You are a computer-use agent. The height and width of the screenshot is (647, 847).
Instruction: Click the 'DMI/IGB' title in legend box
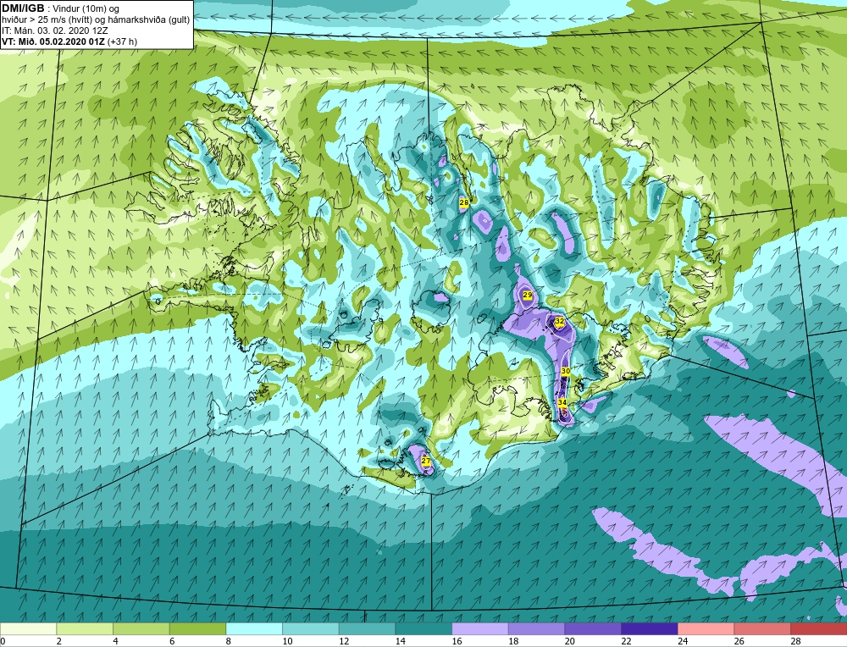click(23, 8)
